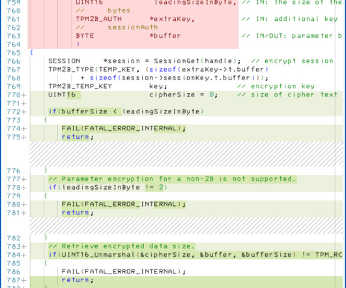The image size is (346, 288).
Task: Click 'SESSION *session = SessionGet(handle);' statement
Action: click(145, 61)
